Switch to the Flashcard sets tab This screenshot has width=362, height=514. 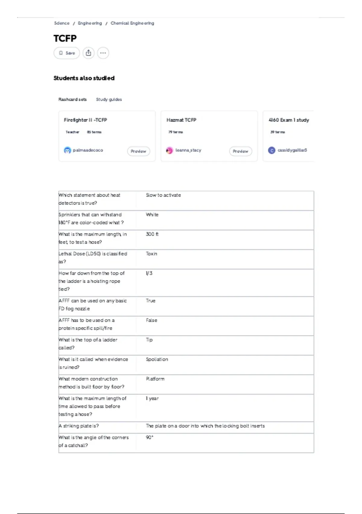tap(72, 99)
